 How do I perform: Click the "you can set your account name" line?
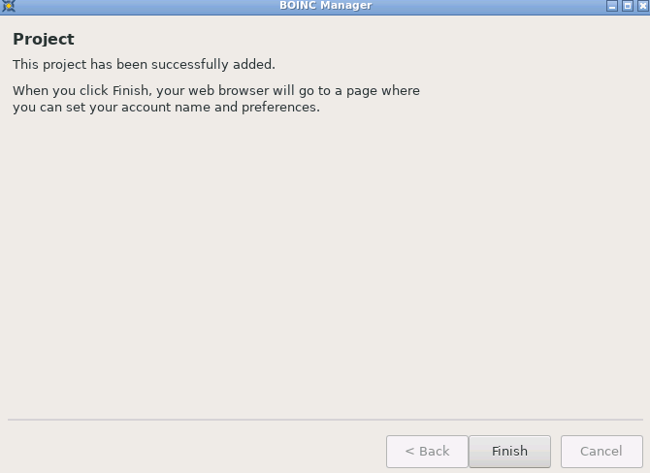pos(166,108)
